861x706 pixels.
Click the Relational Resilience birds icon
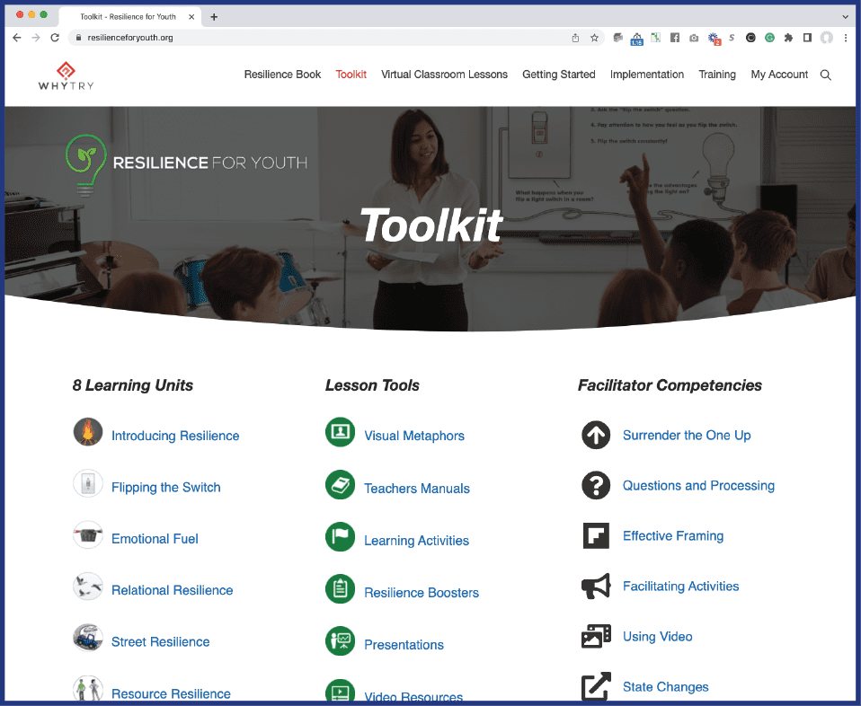click(x=88, y=587)
